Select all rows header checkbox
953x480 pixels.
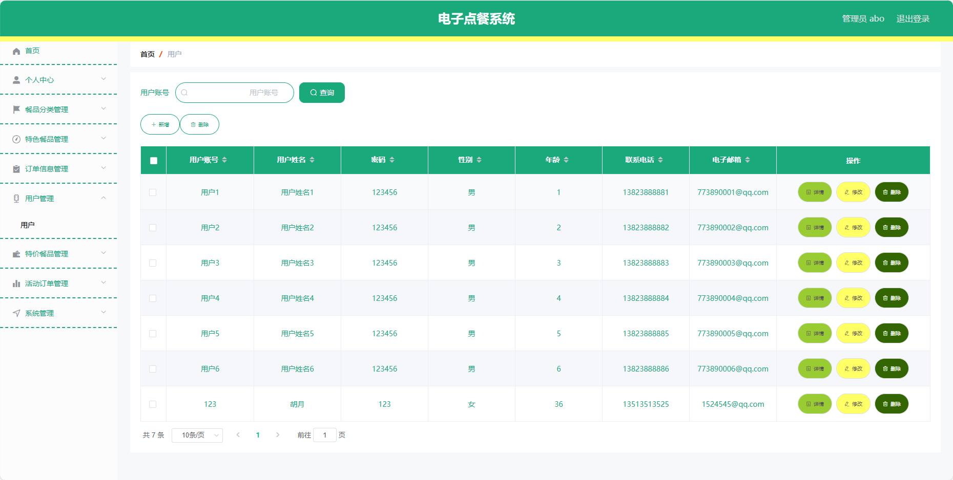(x=154, y=161)
